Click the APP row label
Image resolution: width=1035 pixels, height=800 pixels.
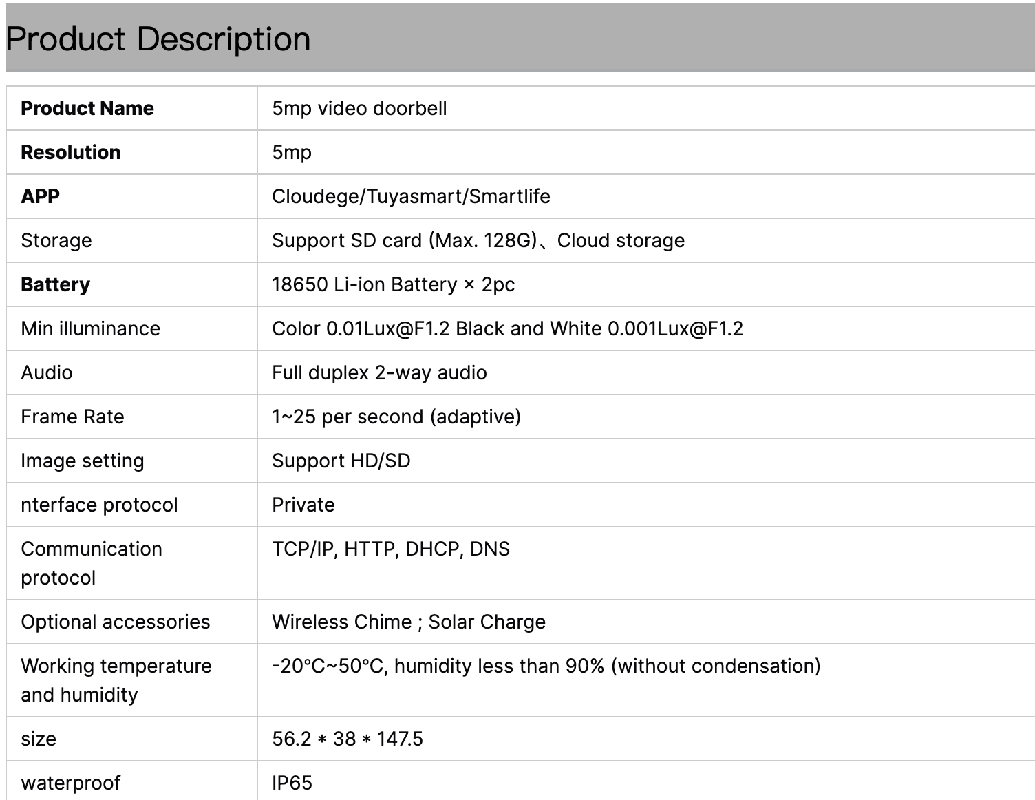(41, 196)
